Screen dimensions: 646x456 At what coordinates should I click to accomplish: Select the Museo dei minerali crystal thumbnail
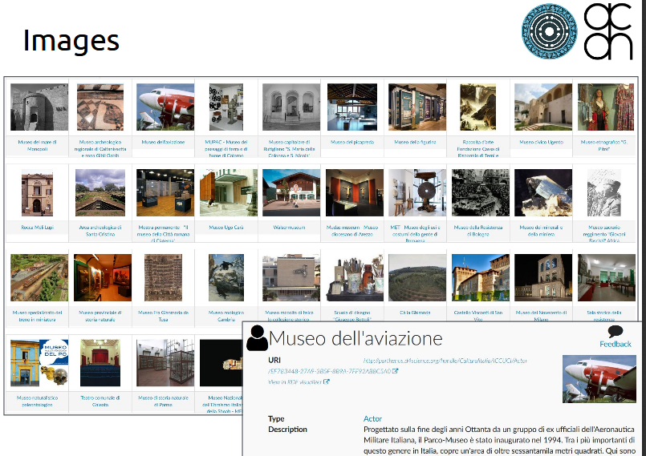tap(543, 192)
